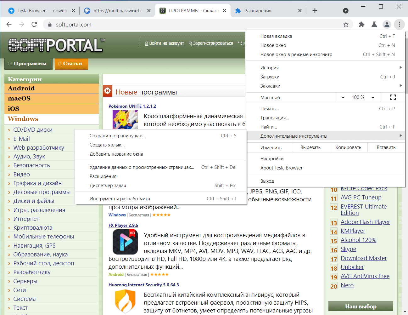Open the Adobe Flash Player link
408x315 pixels.
tap(365, 222)
